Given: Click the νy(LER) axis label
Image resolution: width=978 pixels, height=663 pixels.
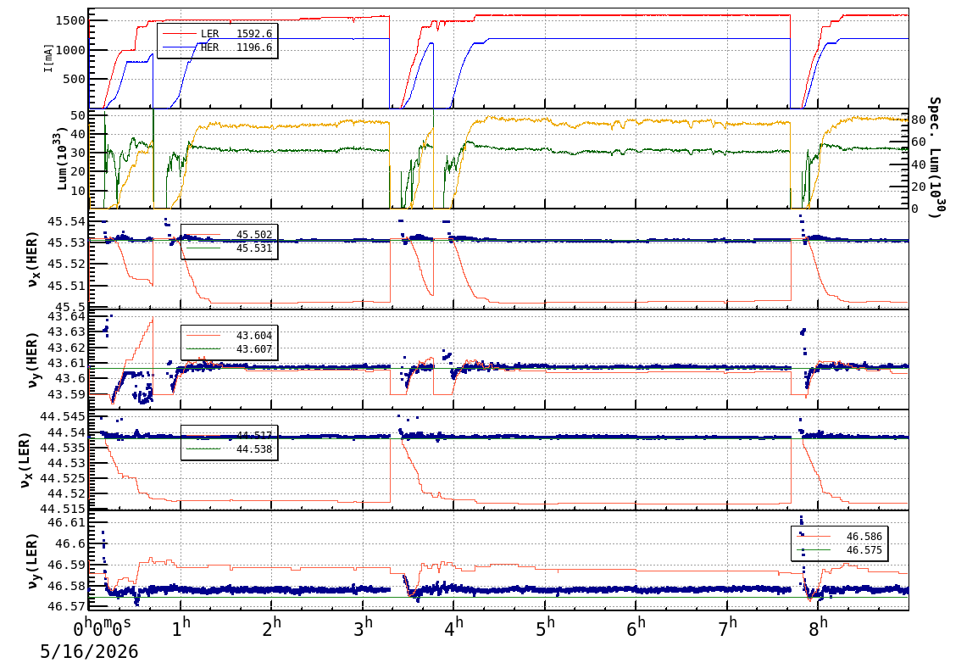Looking at the screenshot, I should point(32,560).
